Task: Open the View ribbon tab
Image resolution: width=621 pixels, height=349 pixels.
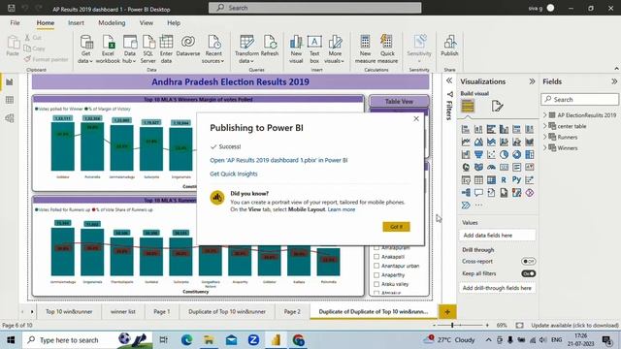Action: pyautogui.click(x=147, y=23)
